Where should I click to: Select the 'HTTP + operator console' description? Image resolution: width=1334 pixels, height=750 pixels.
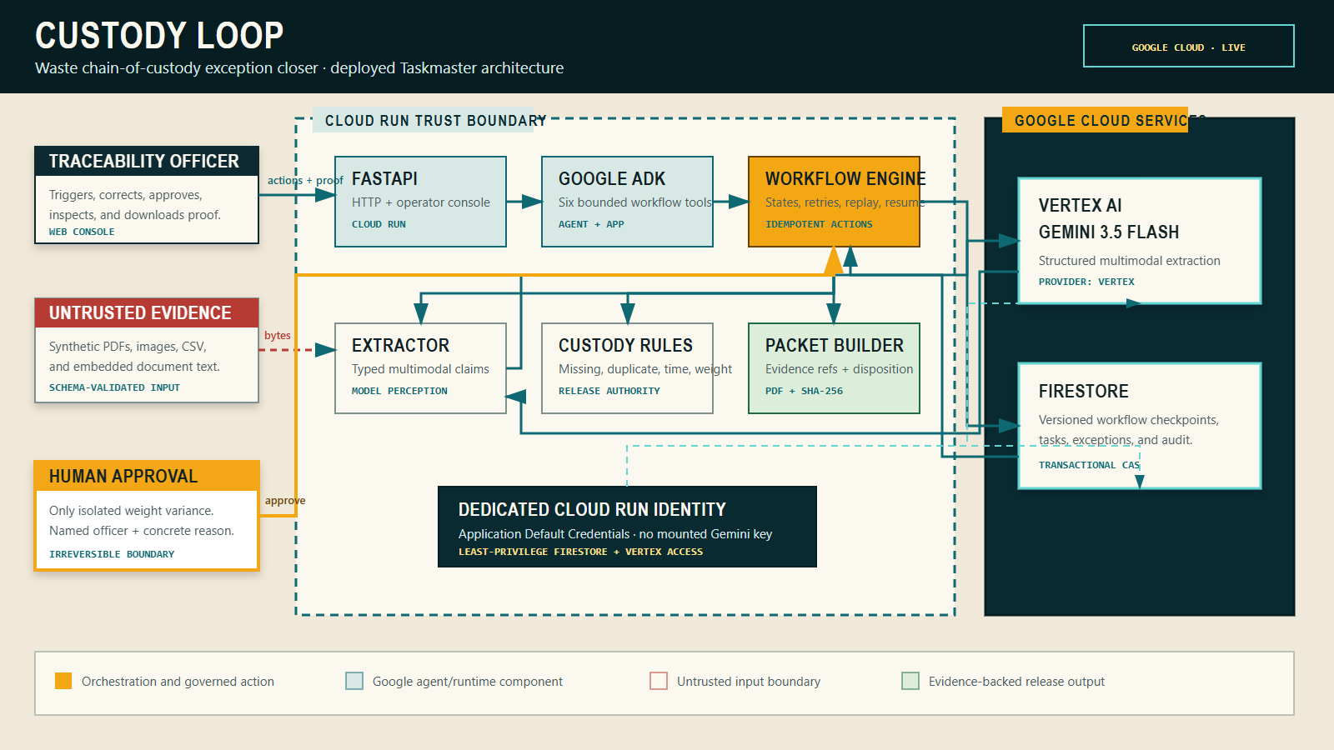(x=421, y=202)
